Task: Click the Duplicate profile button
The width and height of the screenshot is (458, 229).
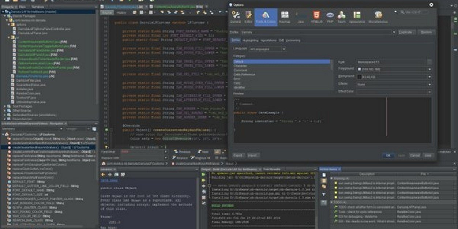Action: [406, 32]
